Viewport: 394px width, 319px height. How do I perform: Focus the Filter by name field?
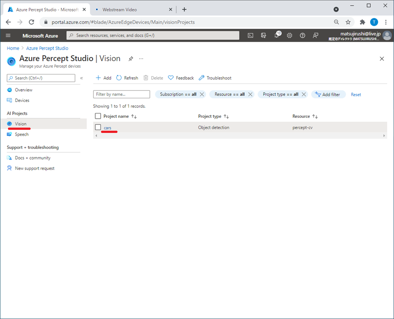[x=121, y=94]
